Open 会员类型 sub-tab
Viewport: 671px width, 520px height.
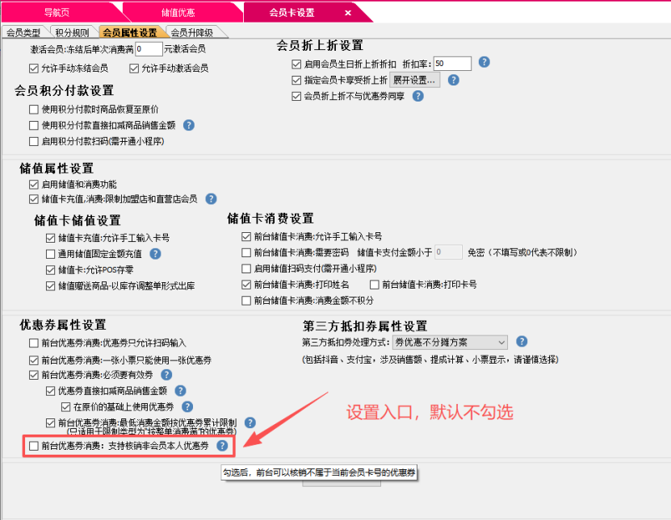(x=23, y=32)
